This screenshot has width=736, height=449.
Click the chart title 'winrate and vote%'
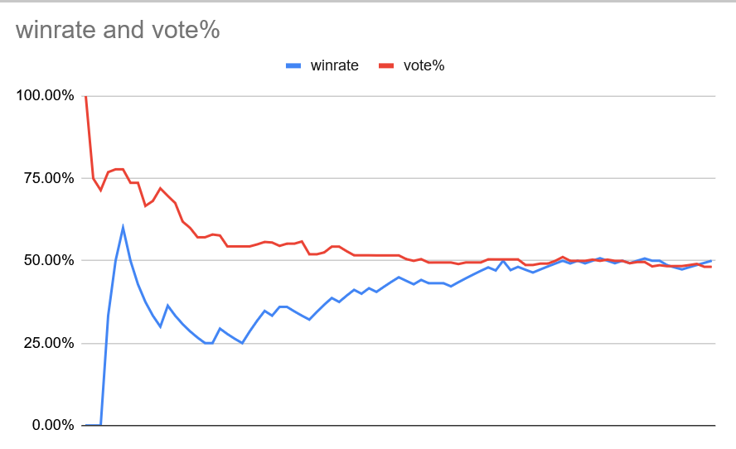click(x=117, y=31)
